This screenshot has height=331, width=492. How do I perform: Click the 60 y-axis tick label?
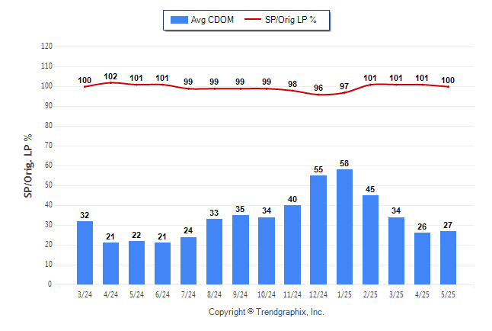[x=49, y=165]
